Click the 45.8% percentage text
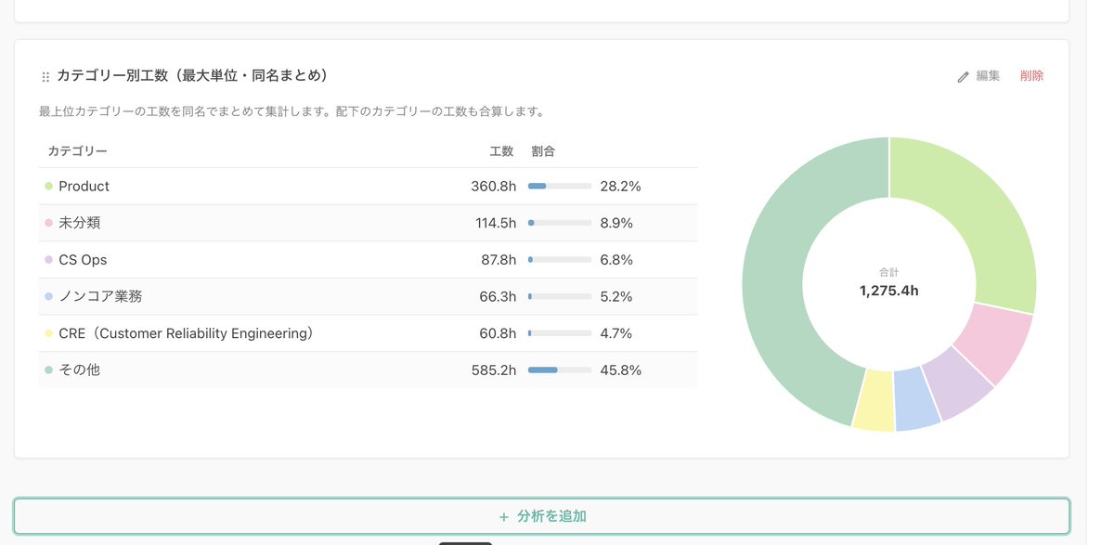 coord(620,370)
